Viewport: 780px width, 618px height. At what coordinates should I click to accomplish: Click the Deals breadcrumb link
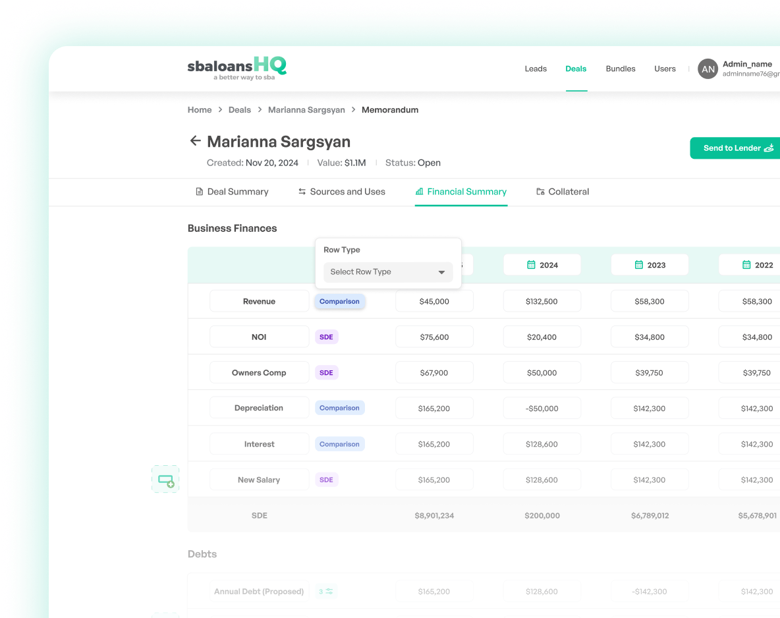pyautogui.click(x=240, y=110)
